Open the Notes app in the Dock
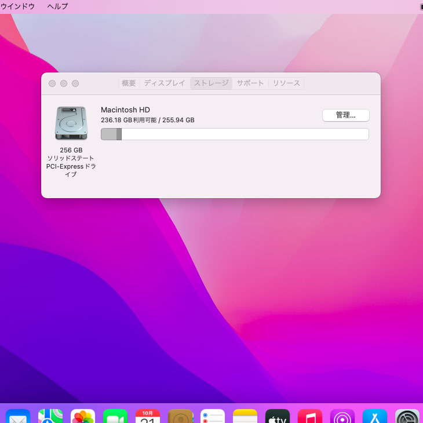 click(245, 416)
